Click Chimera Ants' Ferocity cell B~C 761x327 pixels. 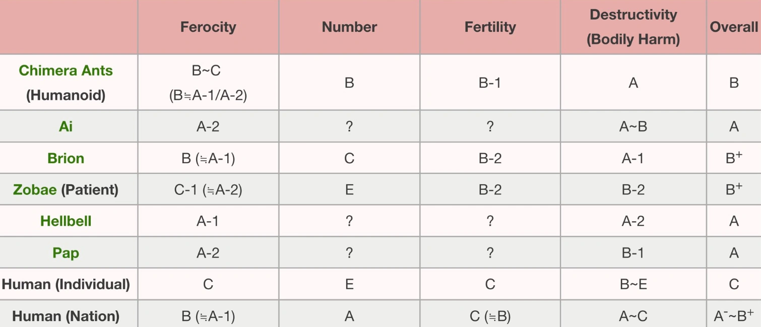(207, 71)
